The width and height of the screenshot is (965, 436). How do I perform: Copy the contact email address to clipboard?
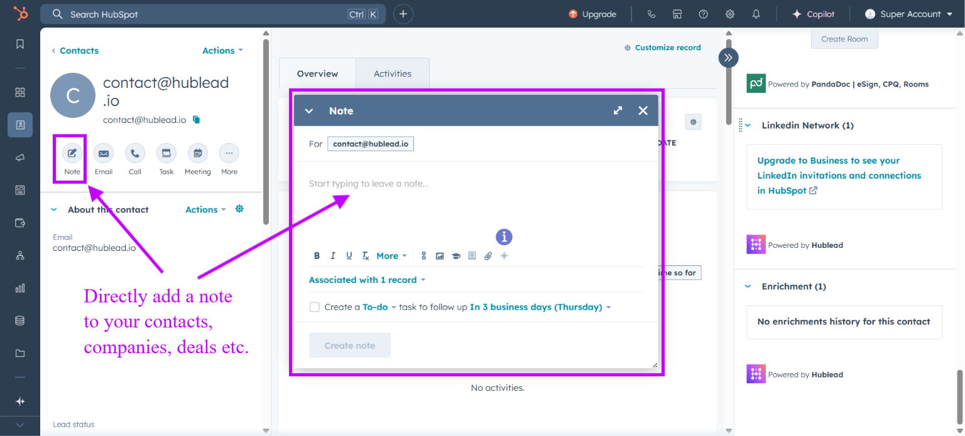(197, 119)
